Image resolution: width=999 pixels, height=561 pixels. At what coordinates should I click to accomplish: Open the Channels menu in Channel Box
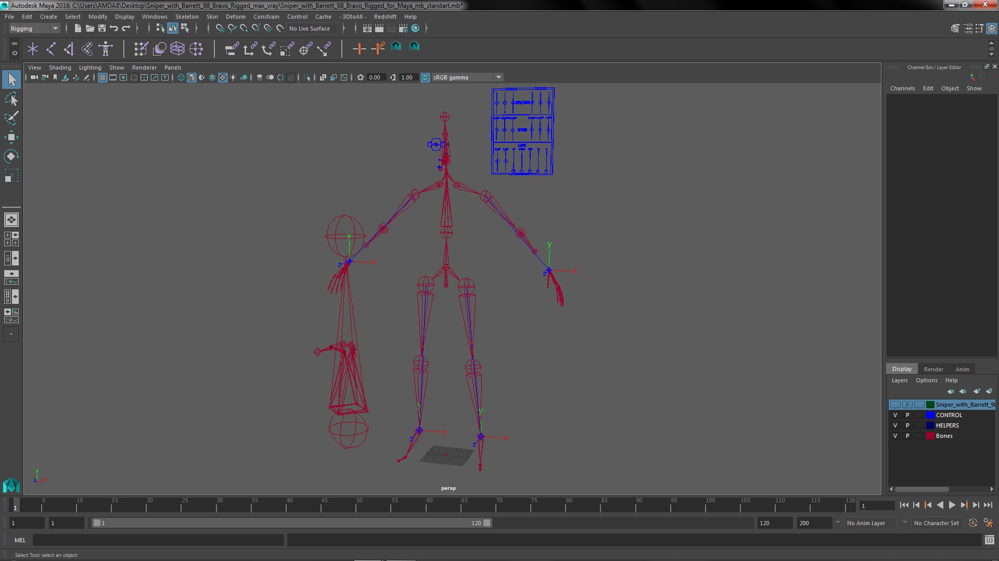902,88
